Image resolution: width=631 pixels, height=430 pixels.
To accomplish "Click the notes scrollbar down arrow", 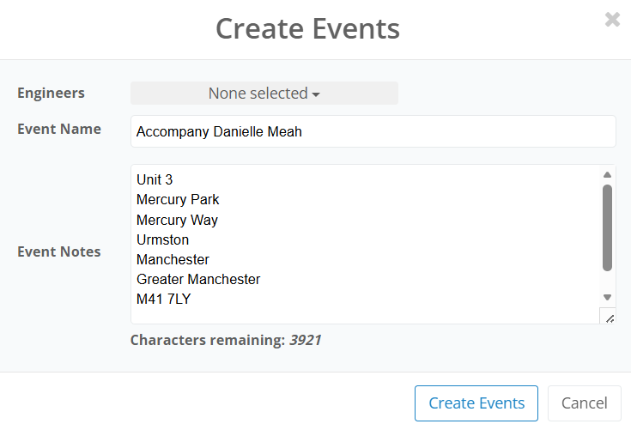I will [607, 297].
